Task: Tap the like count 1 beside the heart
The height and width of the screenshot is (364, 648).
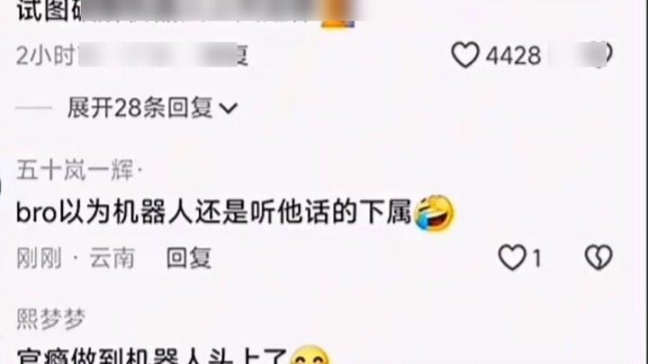Action: click(x=536, y=259)
